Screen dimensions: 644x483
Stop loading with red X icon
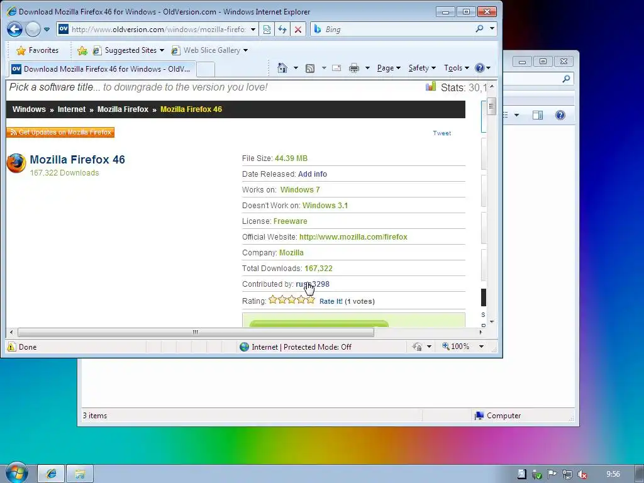pos(298,30)
